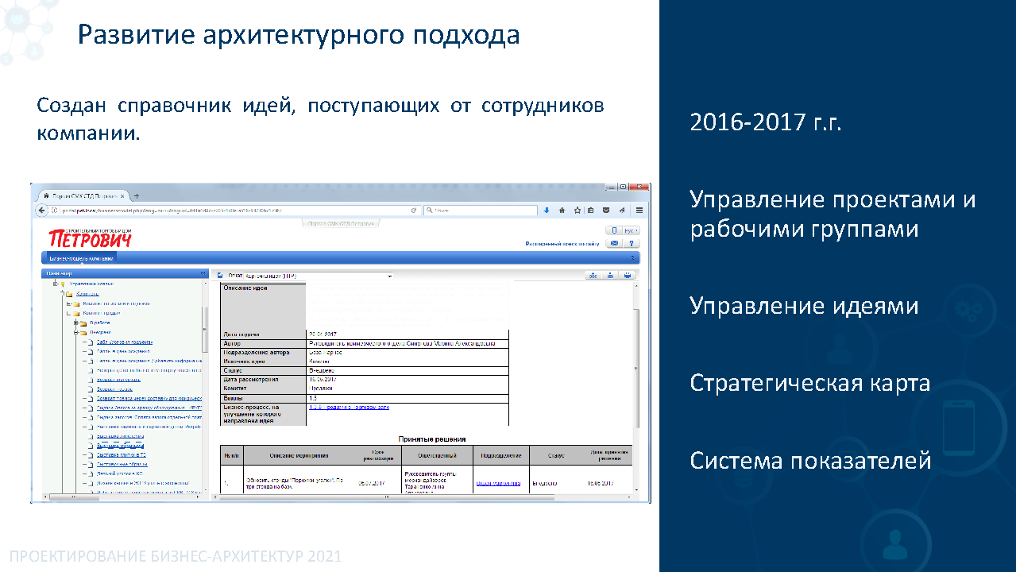Click the Система показателей text on slide sidebar
Viewport: 1016px width, 572px height.
click(x=810, y=460)
